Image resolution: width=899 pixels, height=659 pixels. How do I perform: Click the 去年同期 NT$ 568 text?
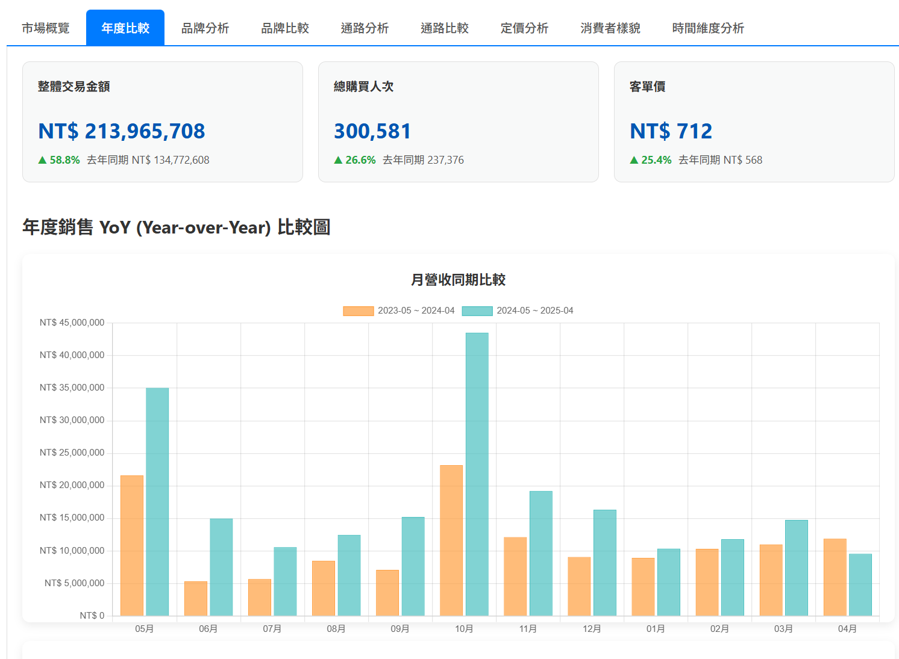tap(721, 160)
